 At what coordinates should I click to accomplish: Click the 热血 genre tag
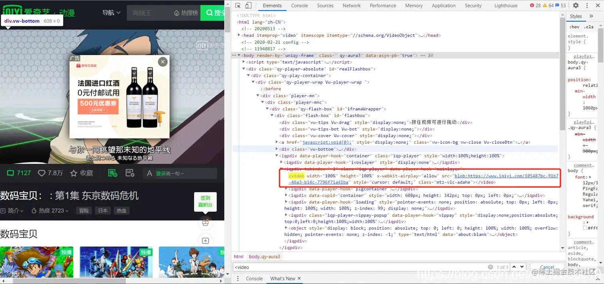point(121,211)
